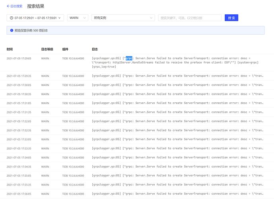Click the 日志等级 column header
The width and height of the screenshot is (274, 199).
click(x=47, y=49)
